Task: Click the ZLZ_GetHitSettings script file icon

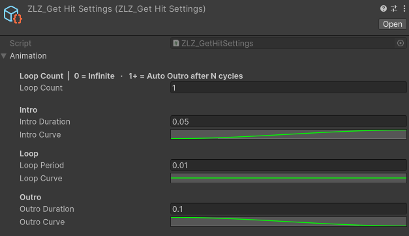Action: 176,43
